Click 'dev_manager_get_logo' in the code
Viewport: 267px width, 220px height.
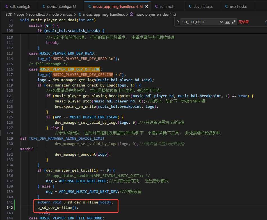coord(74,80)
